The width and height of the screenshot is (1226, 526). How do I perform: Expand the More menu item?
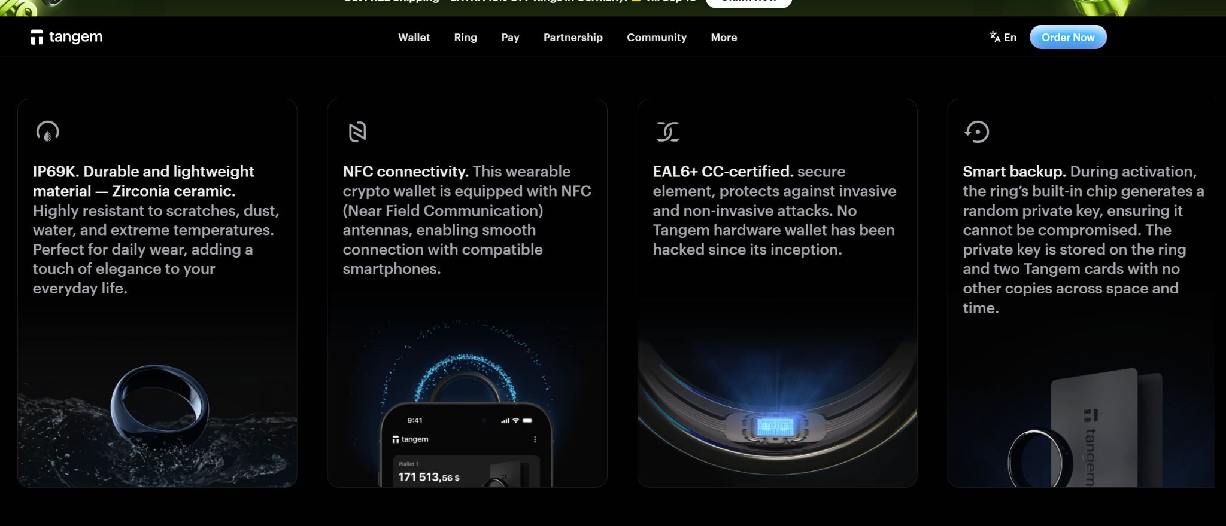pyautogui.click(x=724, y=38)
